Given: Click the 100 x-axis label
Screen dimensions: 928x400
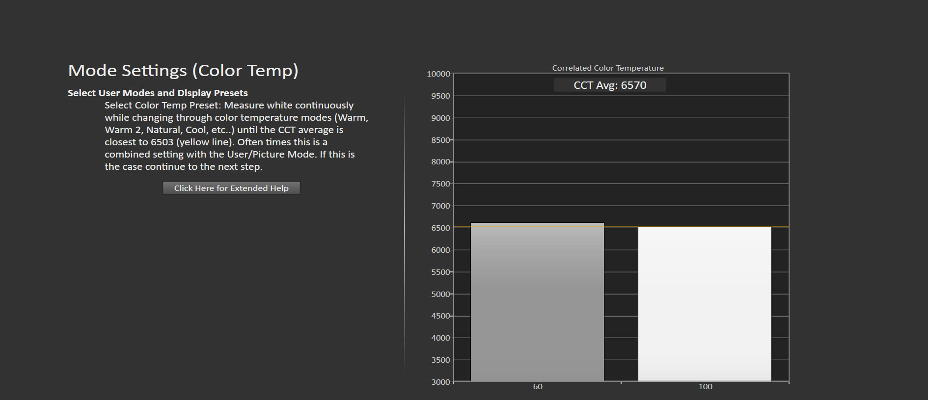Looking at the screenshot, I should 705,387.
